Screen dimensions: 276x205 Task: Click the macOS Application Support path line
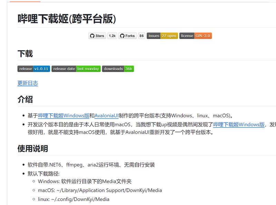100,190
